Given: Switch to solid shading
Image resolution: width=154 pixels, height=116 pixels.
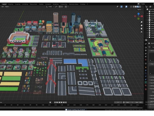Looking at the screenshot, I should click(x=136, y=7).
